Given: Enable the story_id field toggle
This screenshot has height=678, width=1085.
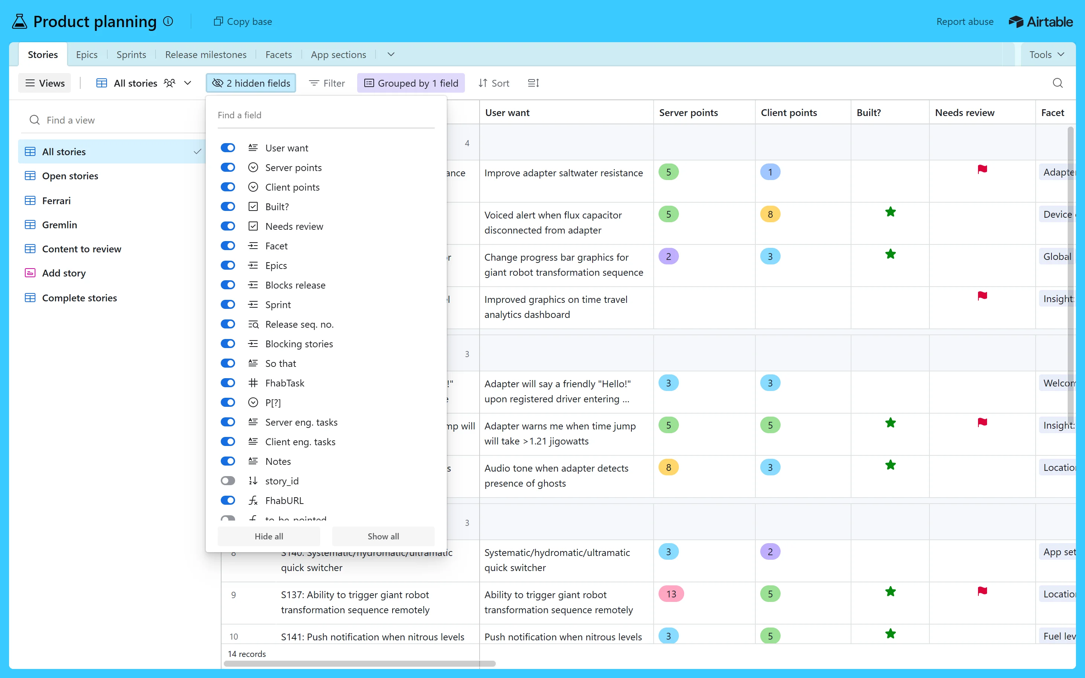Looking at the screenshot, I should pos(228,481).
